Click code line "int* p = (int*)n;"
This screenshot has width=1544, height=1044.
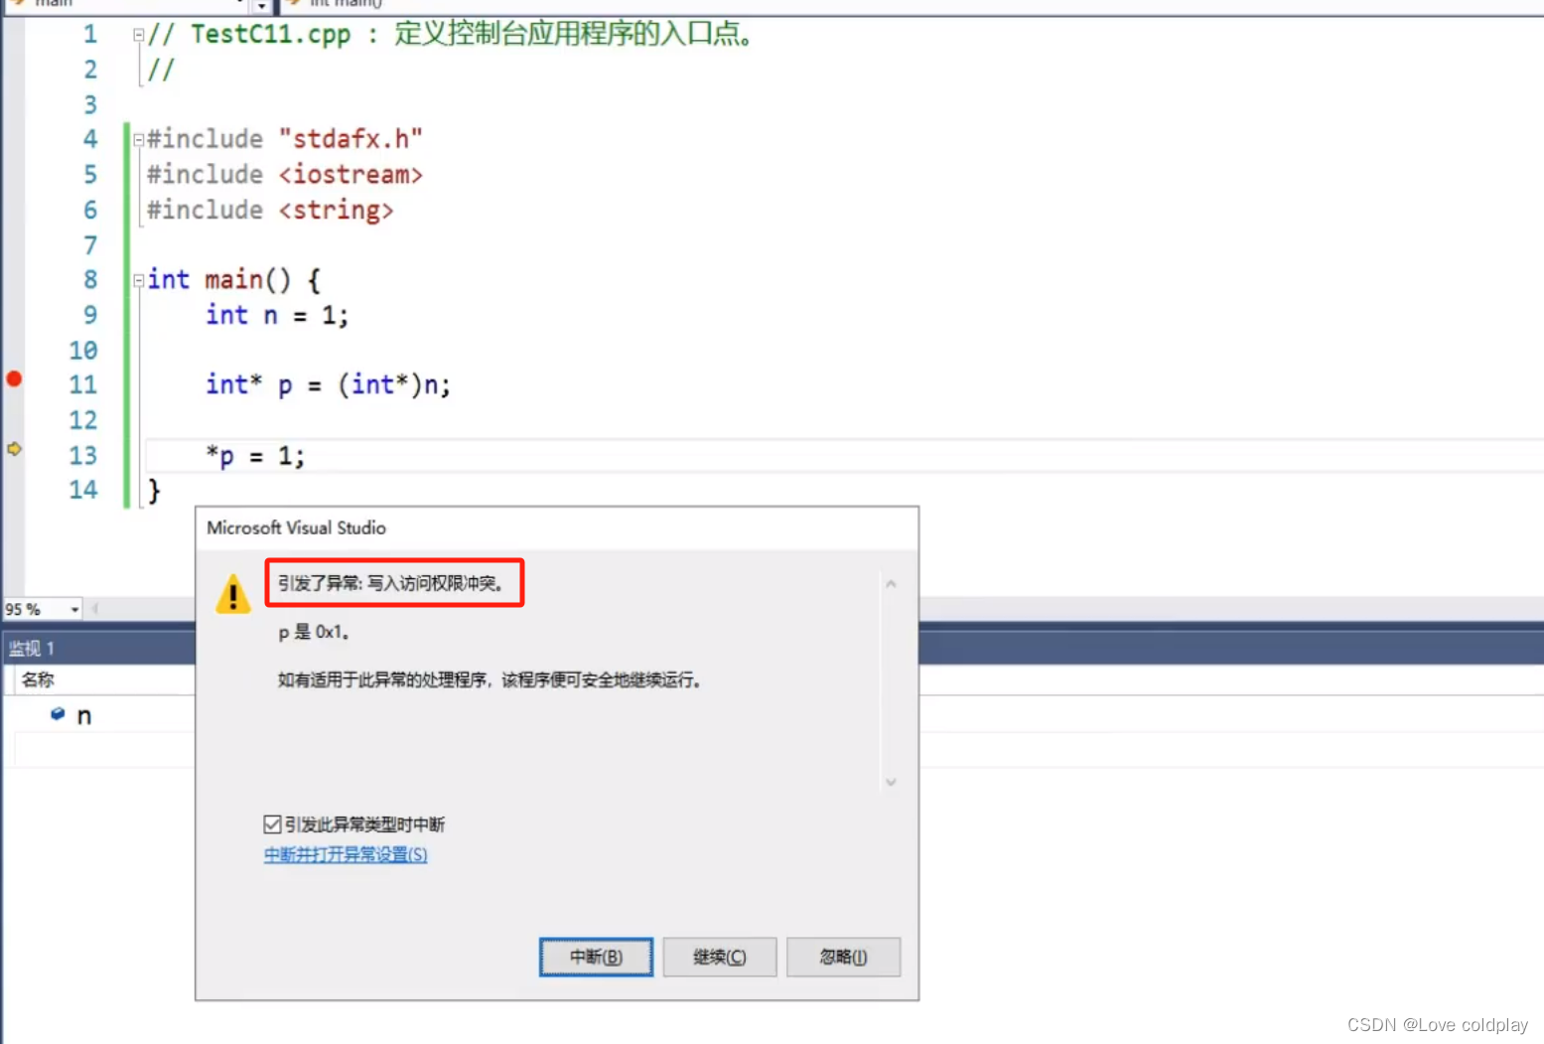(328, 384)
